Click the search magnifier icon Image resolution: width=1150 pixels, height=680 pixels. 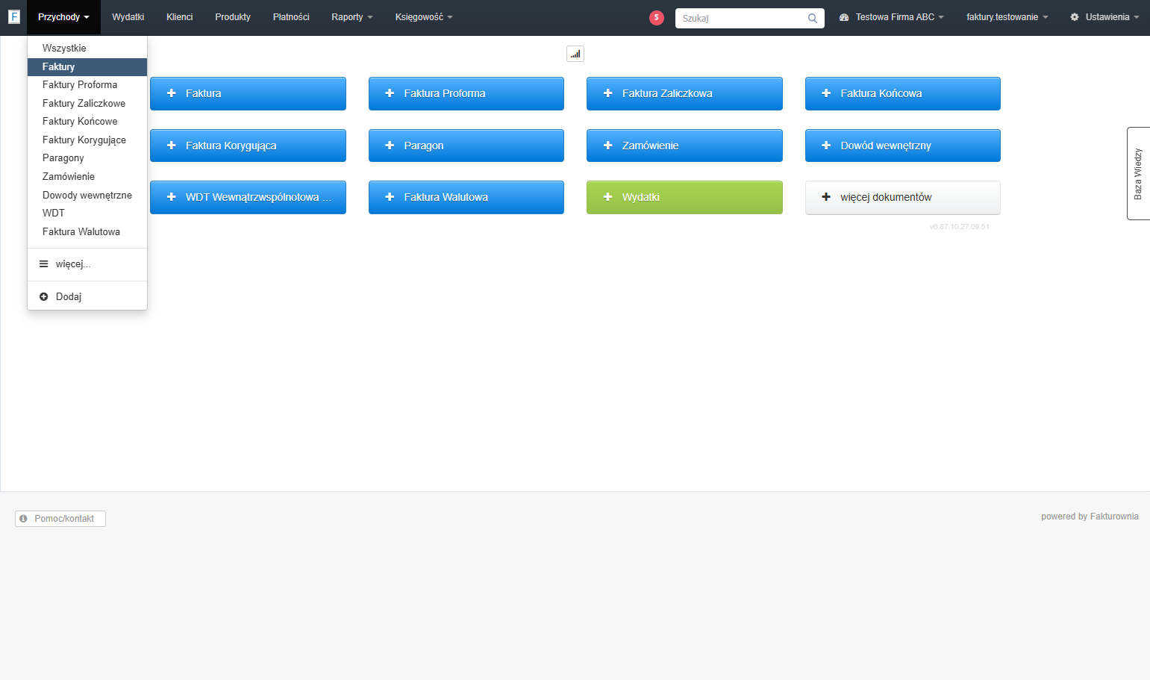tap(813, 18)
